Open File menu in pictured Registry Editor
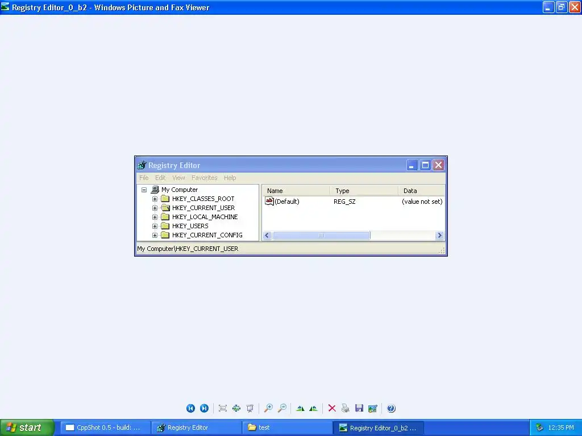This screenshot has width=582, height=436. click(x=144, y=178)
